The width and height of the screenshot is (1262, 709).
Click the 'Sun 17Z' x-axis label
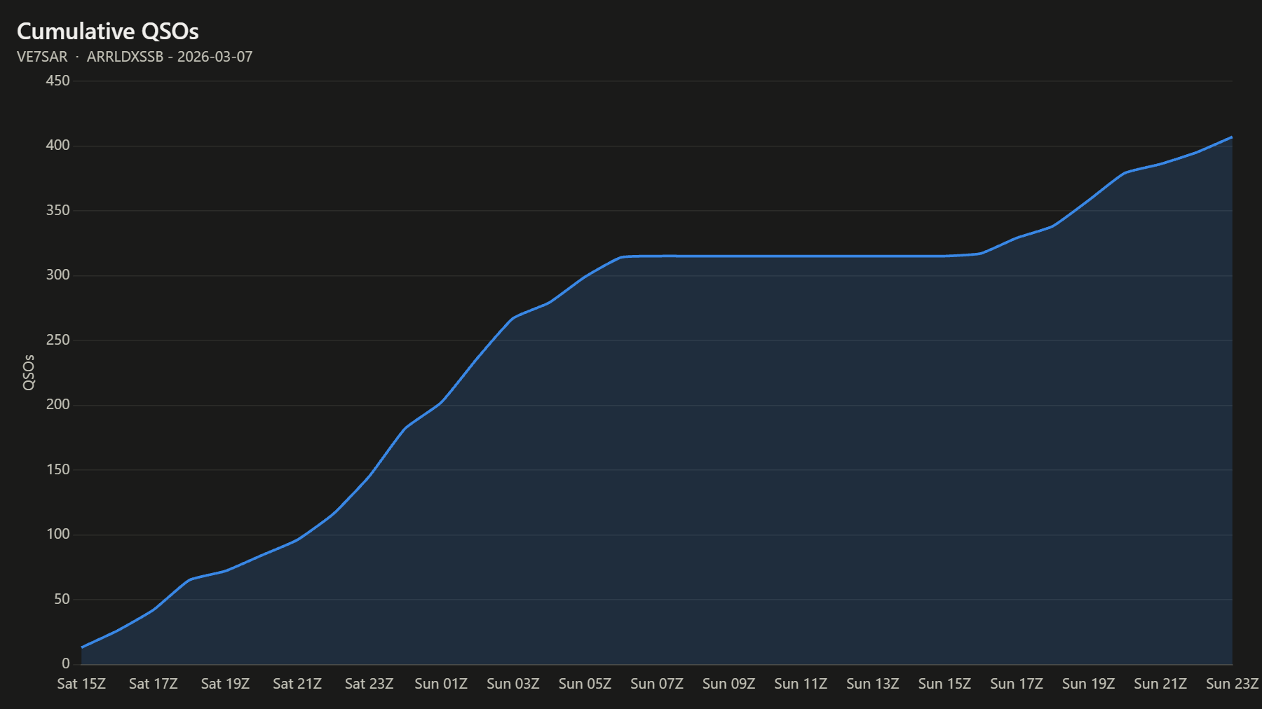[x=1017, y=684]
